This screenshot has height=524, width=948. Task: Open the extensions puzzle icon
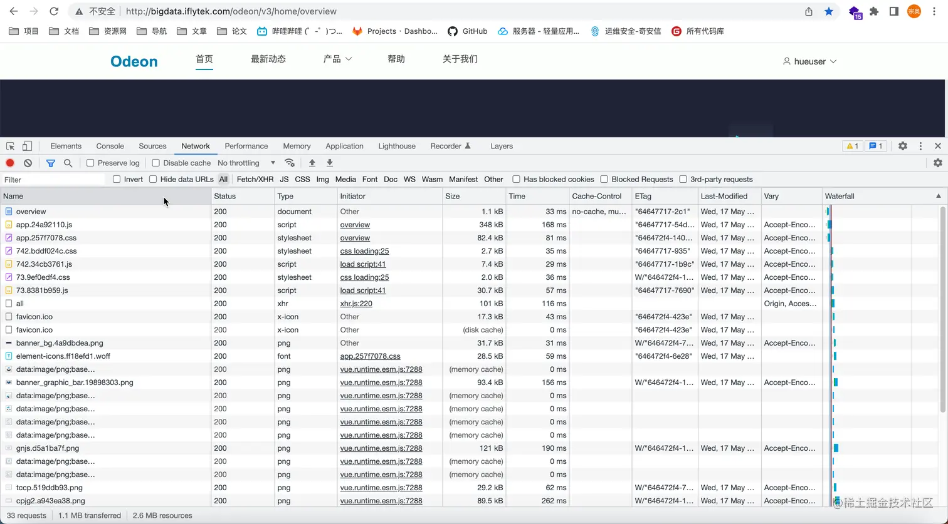click(x=874, y=11)
